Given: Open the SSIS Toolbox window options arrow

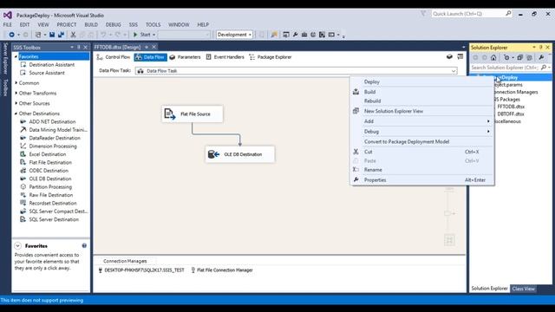Looking at the screenshot, I should (72, 47).
